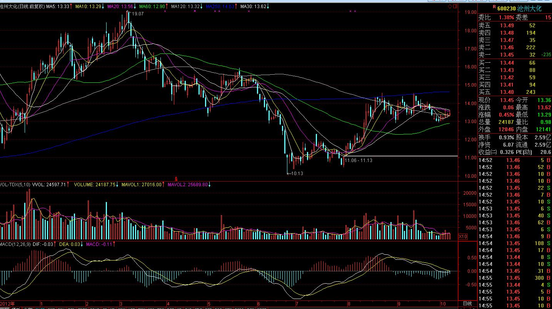
Task: Click the square window icon beside the diamond
Action: 455,7
